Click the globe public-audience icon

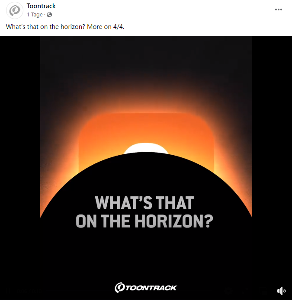[x=49, y=15]
